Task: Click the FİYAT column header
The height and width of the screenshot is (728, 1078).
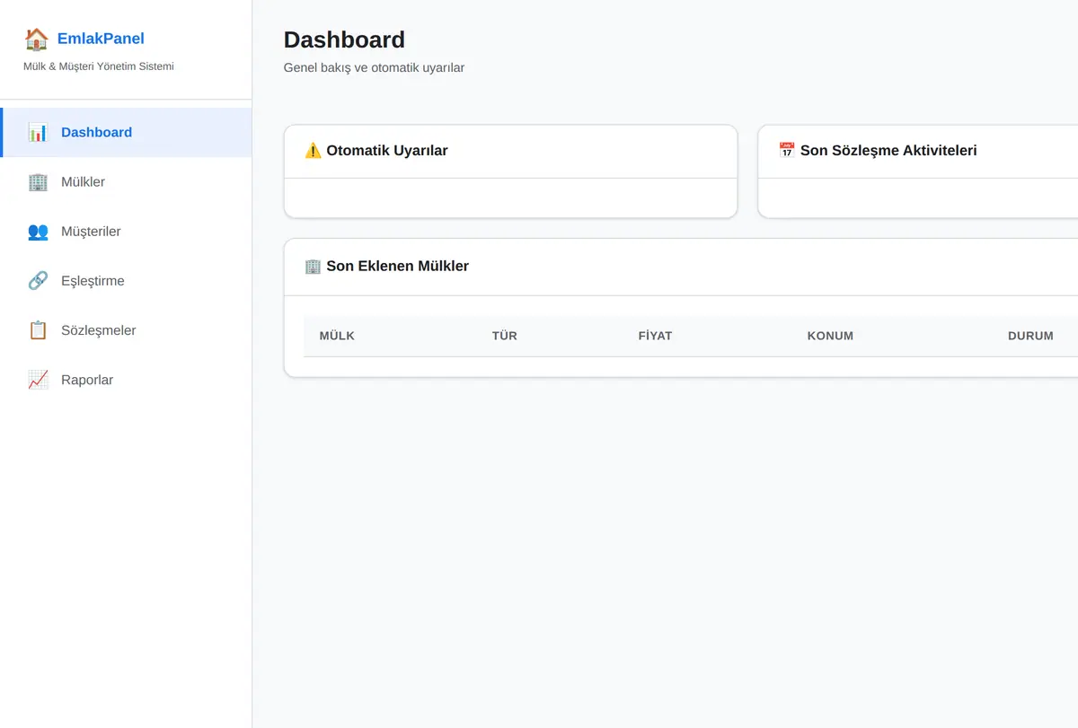Action: tap(655, 336)
